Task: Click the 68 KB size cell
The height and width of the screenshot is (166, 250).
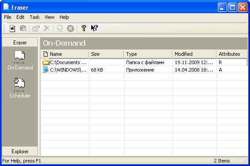Action: tap(97, 70)
